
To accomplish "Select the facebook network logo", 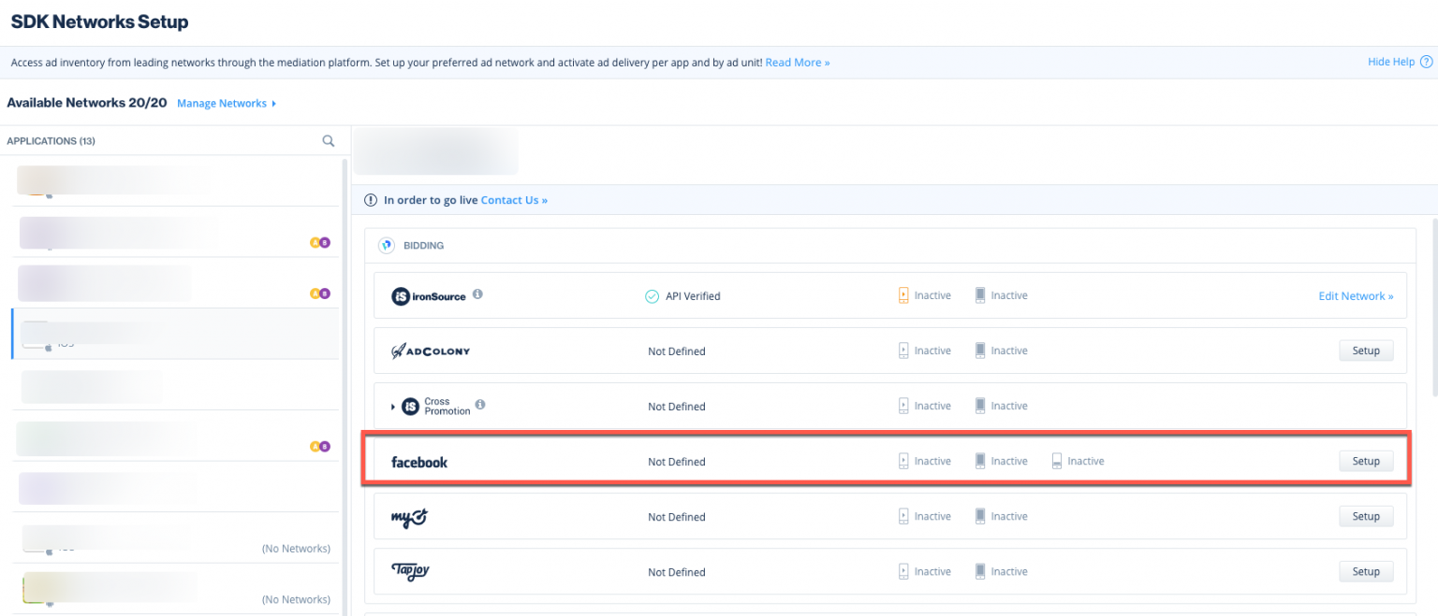I will (x=418, y=461).
